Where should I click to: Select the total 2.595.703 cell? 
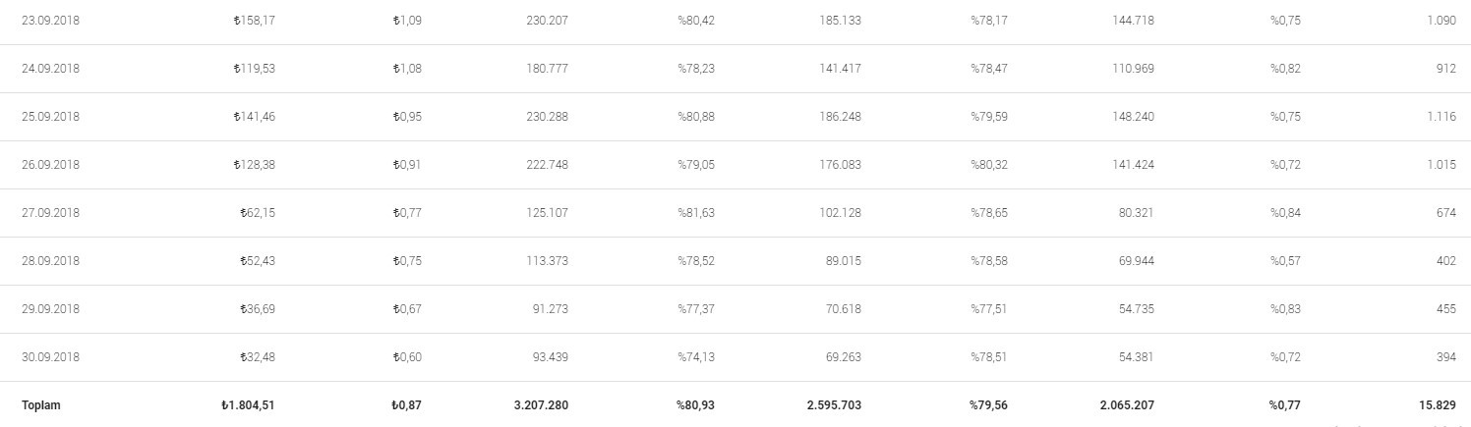834,405
